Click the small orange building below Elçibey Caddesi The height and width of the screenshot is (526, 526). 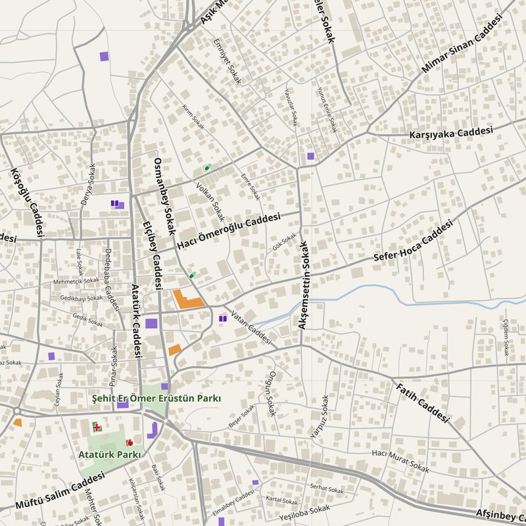pos(175,350)
